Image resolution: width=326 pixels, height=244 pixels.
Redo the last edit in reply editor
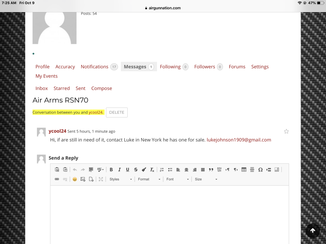click(x=83, y=170)
